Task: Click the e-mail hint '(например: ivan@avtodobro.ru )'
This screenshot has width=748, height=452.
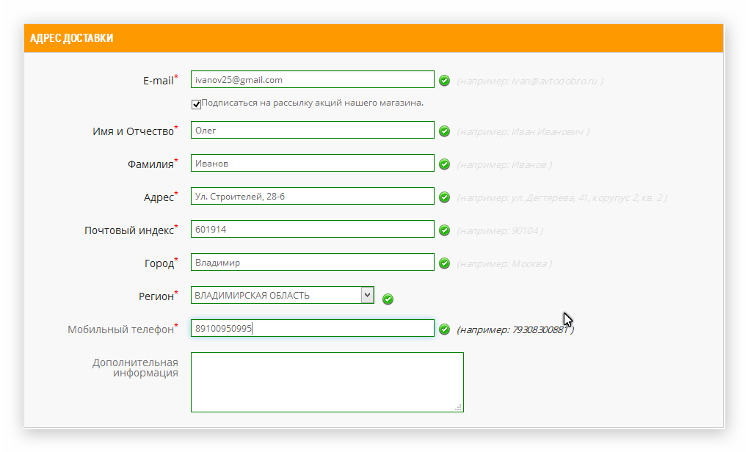Action: (x=530, y=81)
